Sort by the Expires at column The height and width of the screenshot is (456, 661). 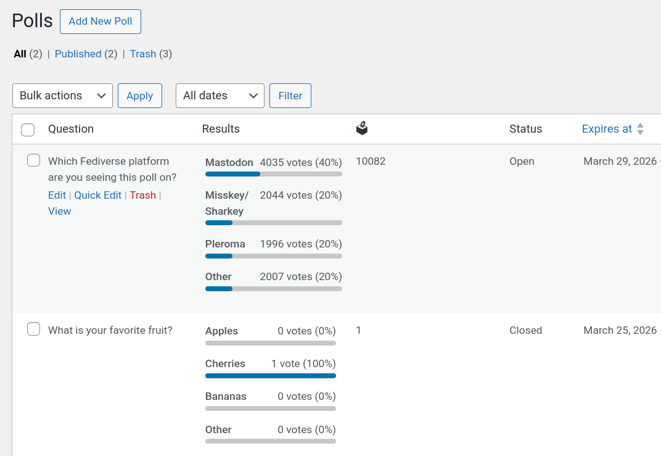[x=607, y=129]
